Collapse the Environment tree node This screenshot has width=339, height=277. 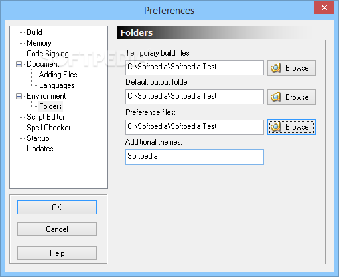(x=19, y=96)
